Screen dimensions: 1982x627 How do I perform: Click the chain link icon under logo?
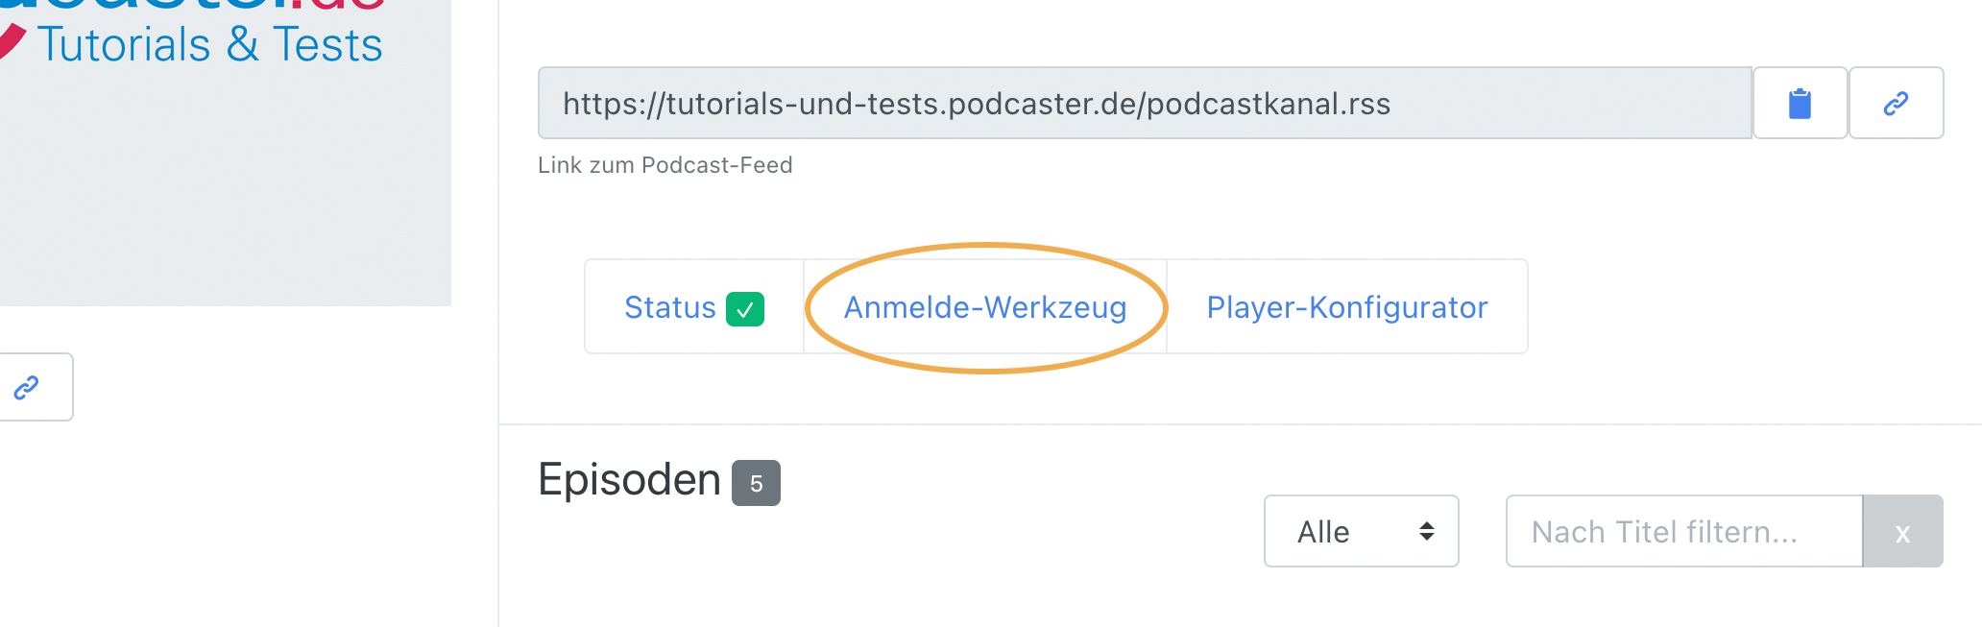coord(27,387)
